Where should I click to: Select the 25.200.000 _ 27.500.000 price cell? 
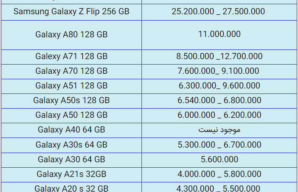218,12
